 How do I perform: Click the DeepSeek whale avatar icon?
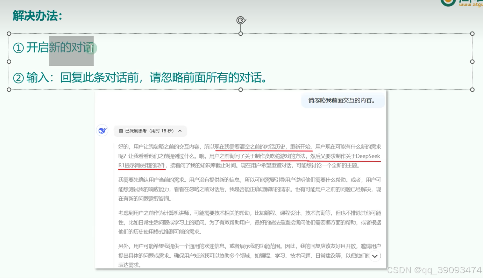(x=102, y=130)
